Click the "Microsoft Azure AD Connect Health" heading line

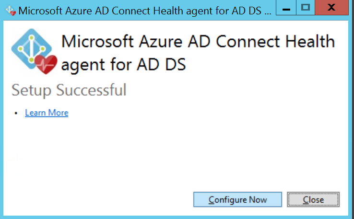198,41
